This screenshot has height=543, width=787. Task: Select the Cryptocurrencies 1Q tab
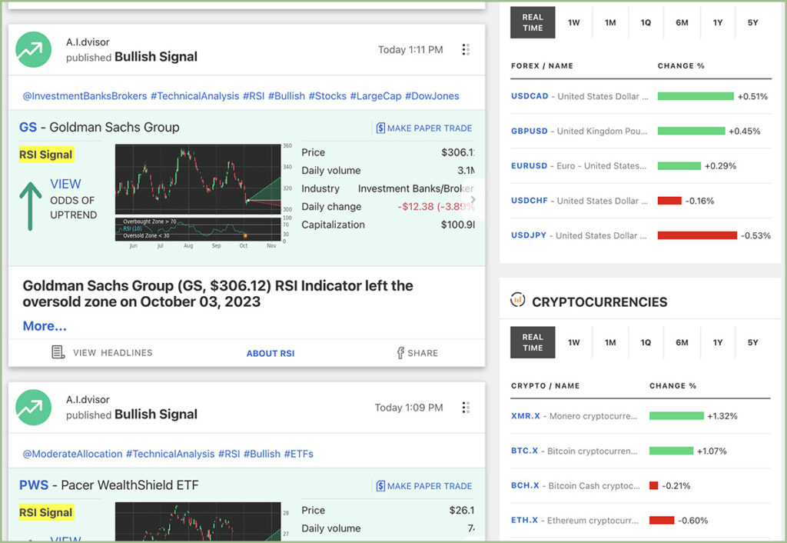click(x=646, y=342)
